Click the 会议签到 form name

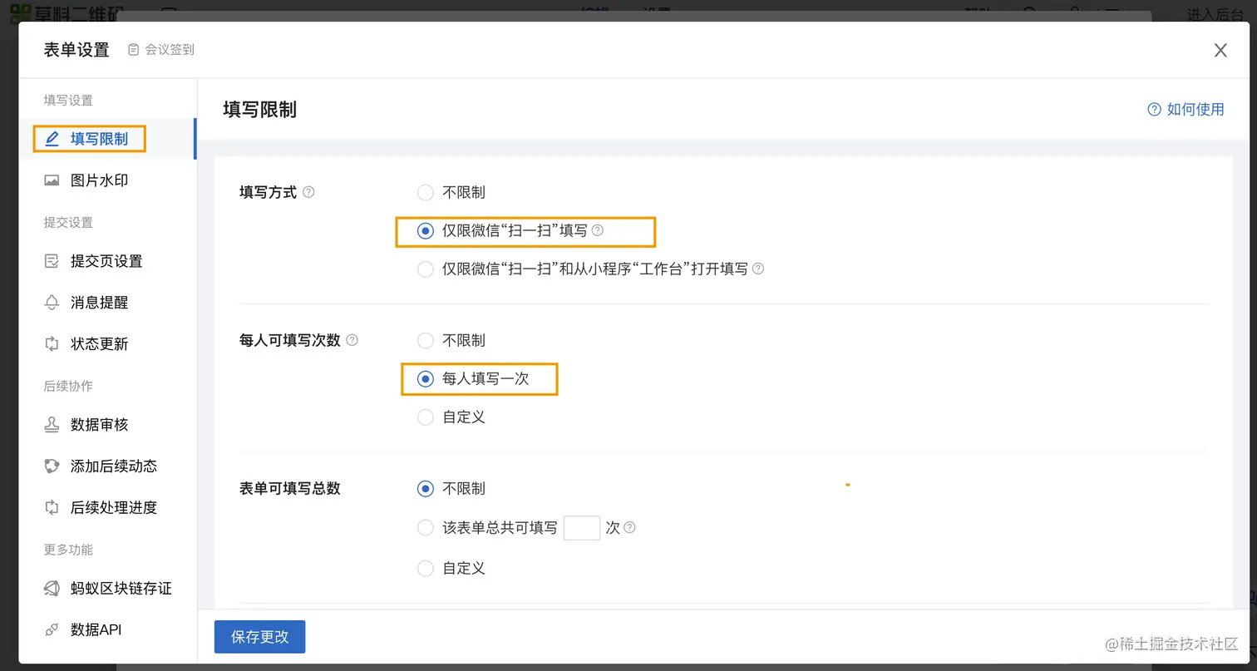coord(170,50)
